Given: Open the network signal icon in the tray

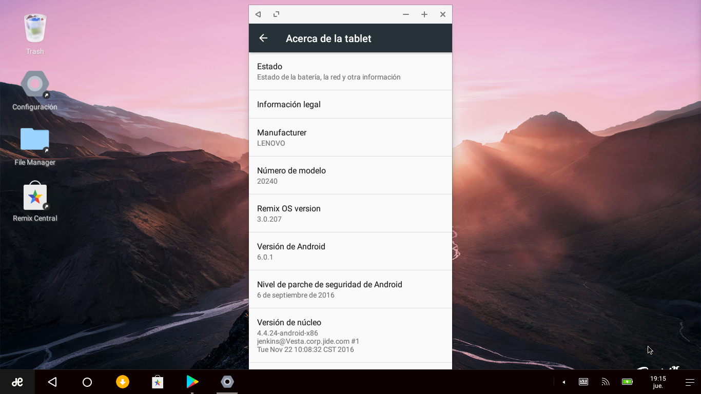Looking at the screenshot, I should [x=606, y=382].
